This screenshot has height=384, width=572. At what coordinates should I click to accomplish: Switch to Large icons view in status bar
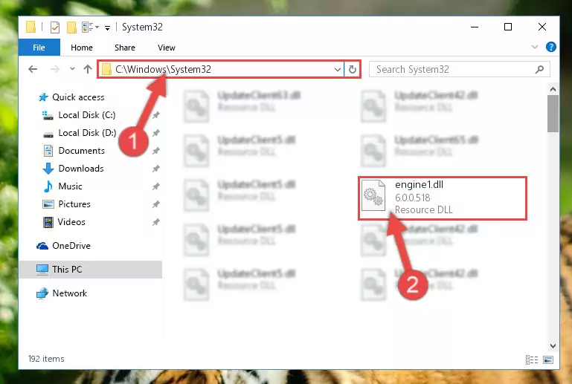point(548,360)
